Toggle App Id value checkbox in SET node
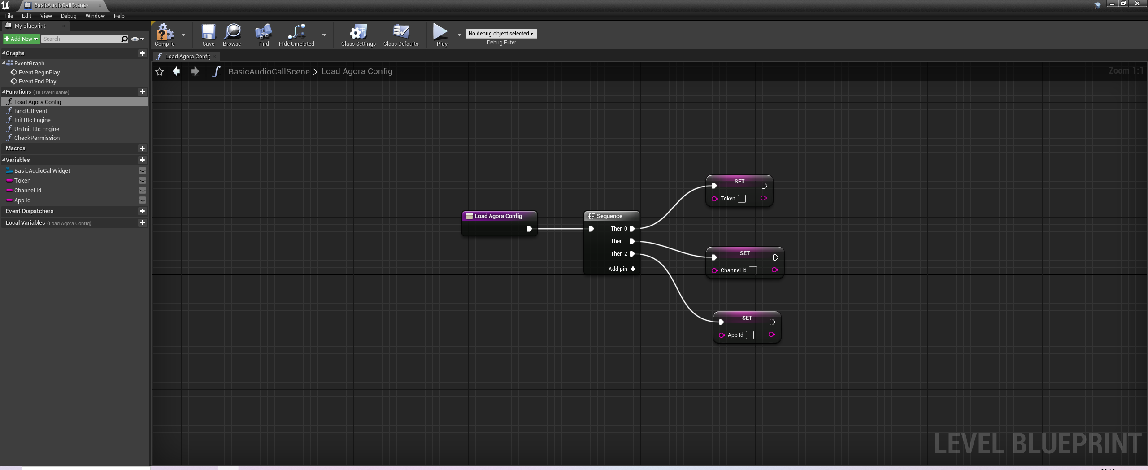The image size is (1148, 470). click(x=750, y=335)
